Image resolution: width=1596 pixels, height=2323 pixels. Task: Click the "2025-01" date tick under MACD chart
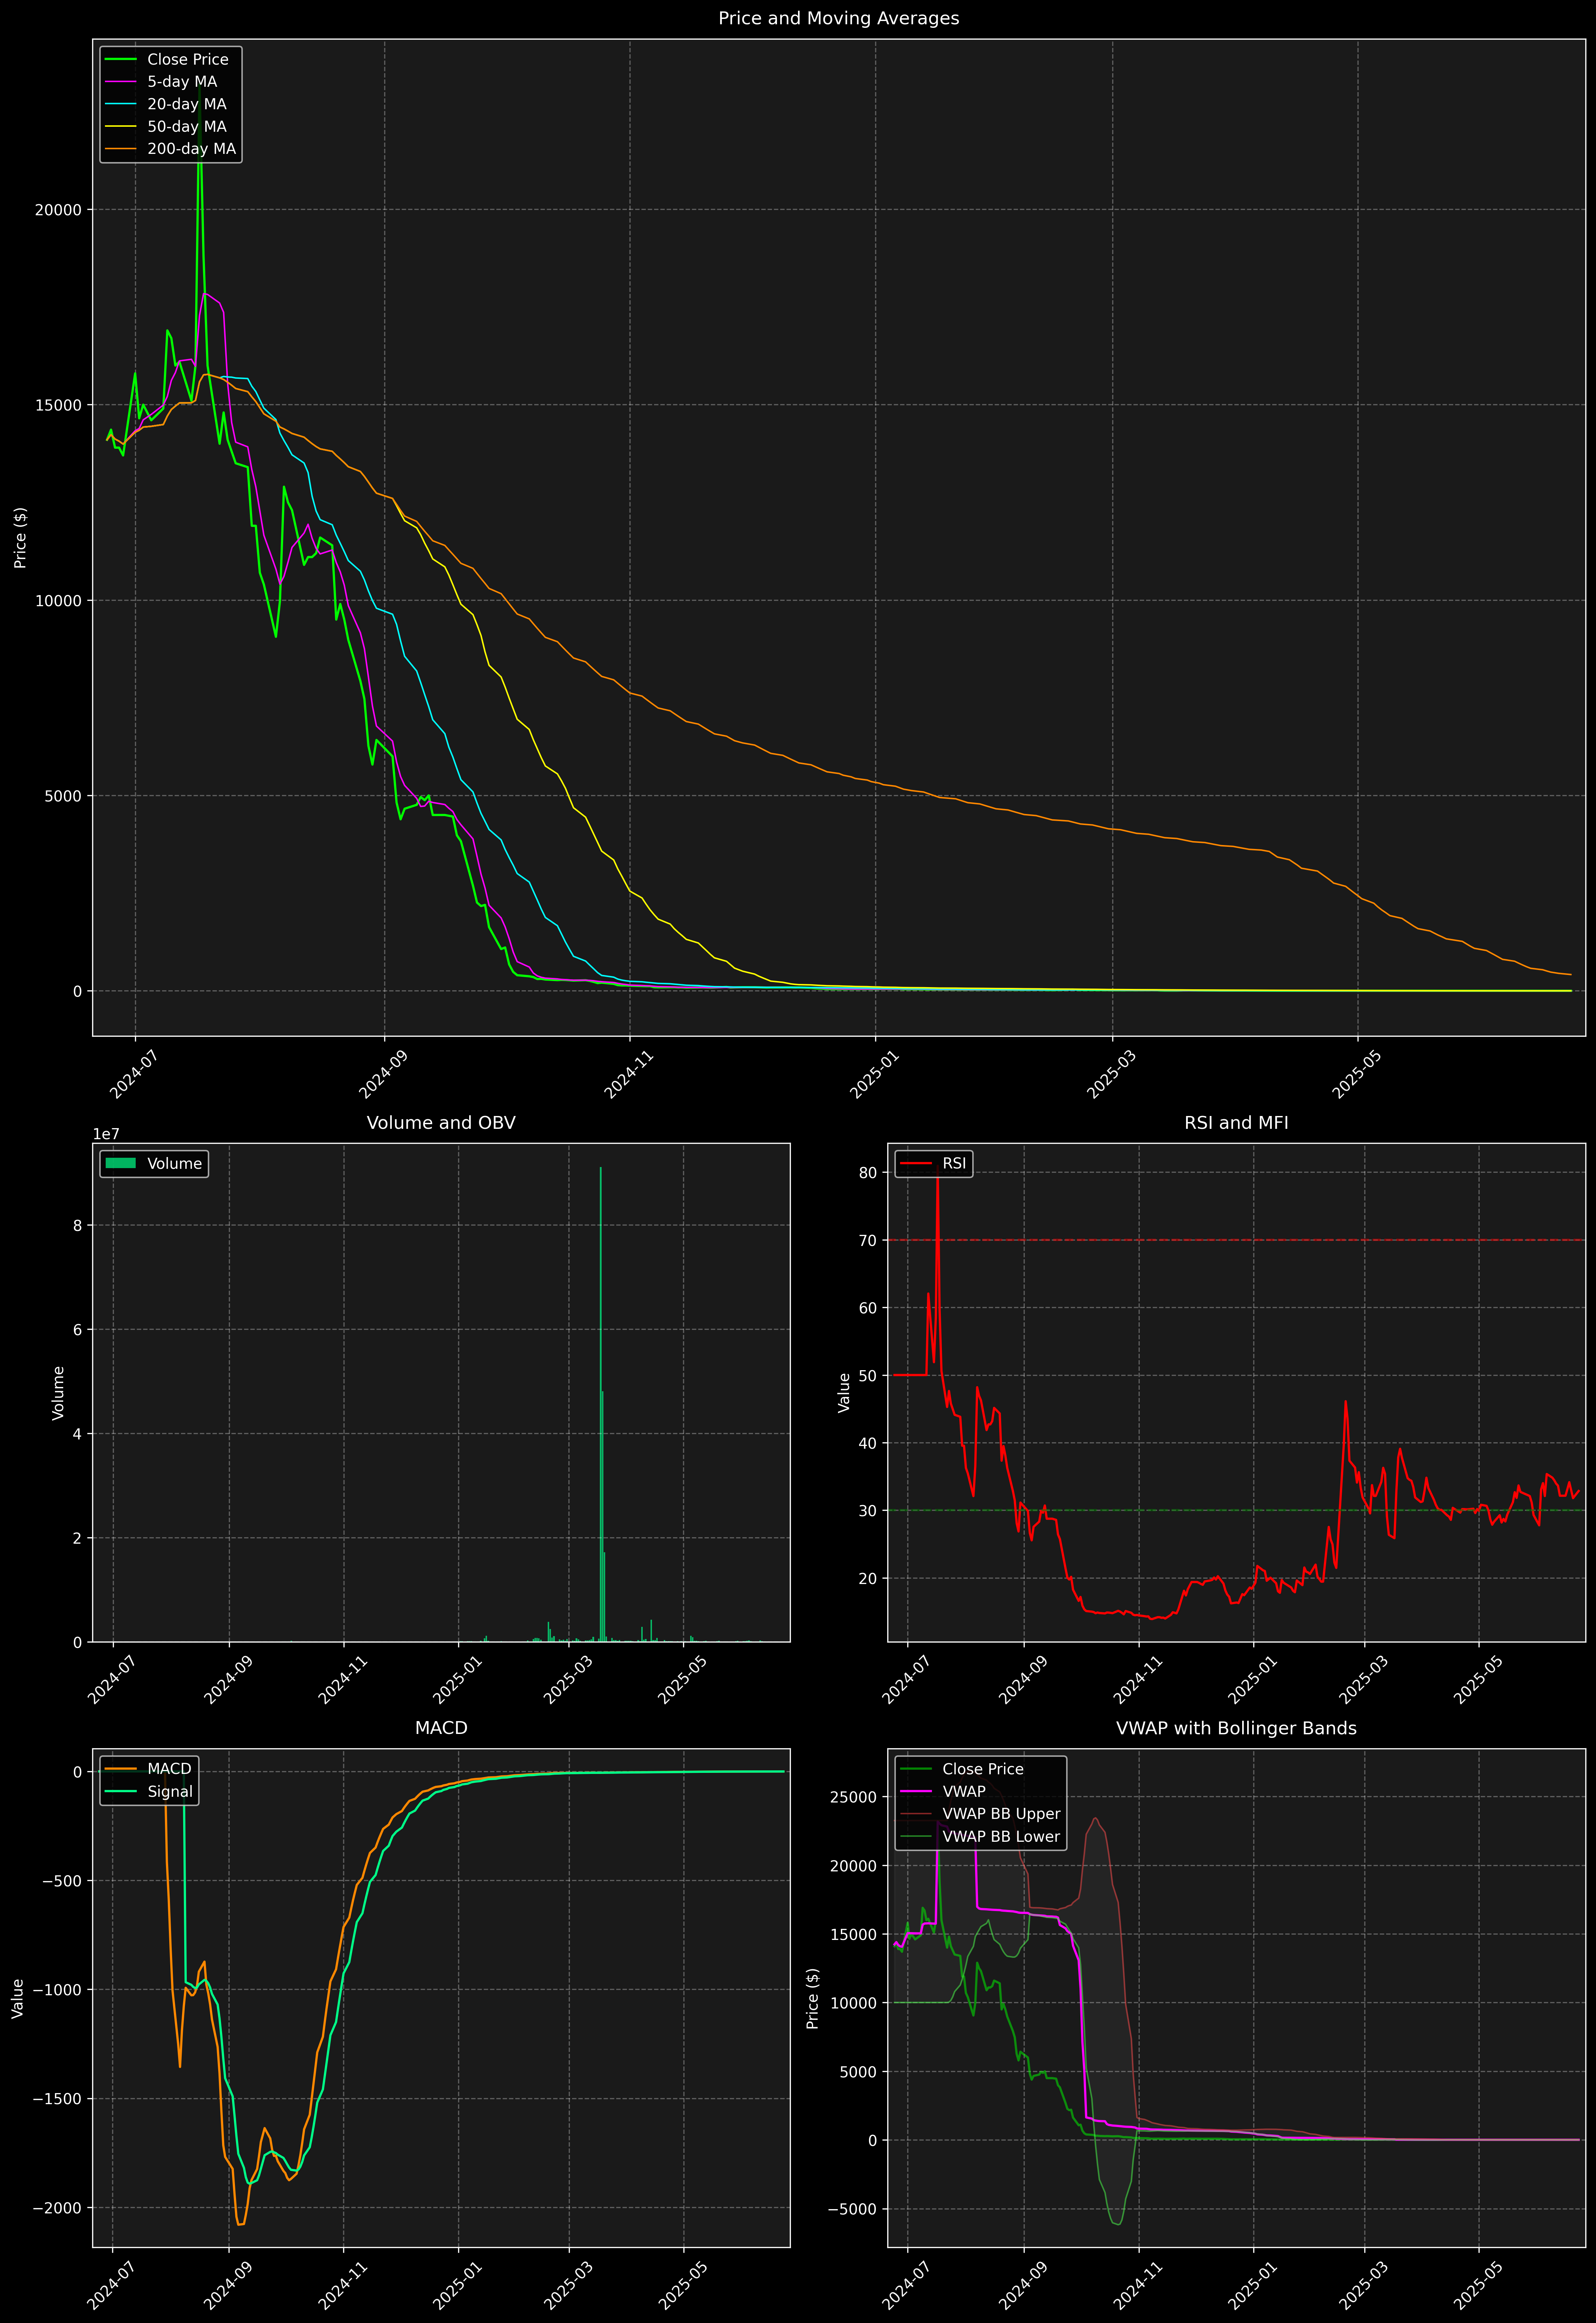coord(457,2285)
